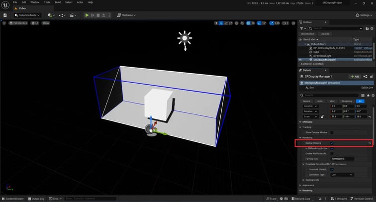This screenshot has height=202, width=376.
Task: Click the frame skip play button
Action: click(x=93, y=15)
